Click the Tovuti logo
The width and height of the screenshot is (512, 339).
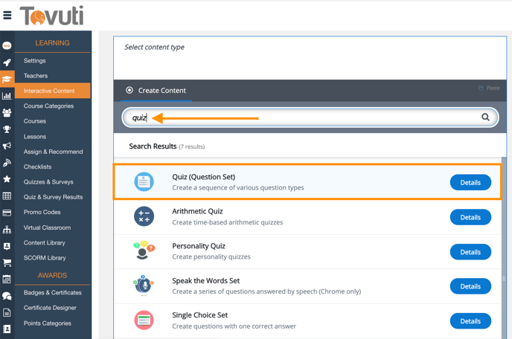(x=51, y=16)
